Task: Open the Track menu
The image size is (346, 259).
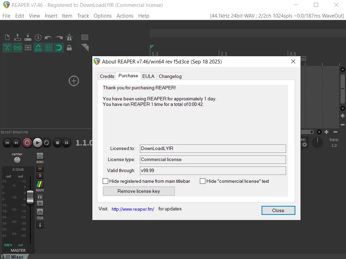Action: click(x=83, y=16)
